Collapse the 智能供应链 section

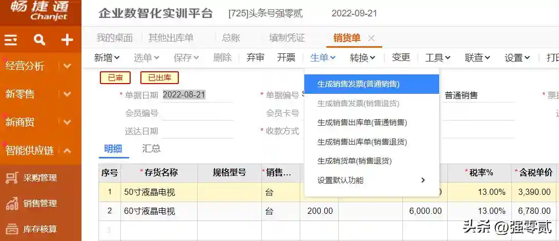click(67, 151)
